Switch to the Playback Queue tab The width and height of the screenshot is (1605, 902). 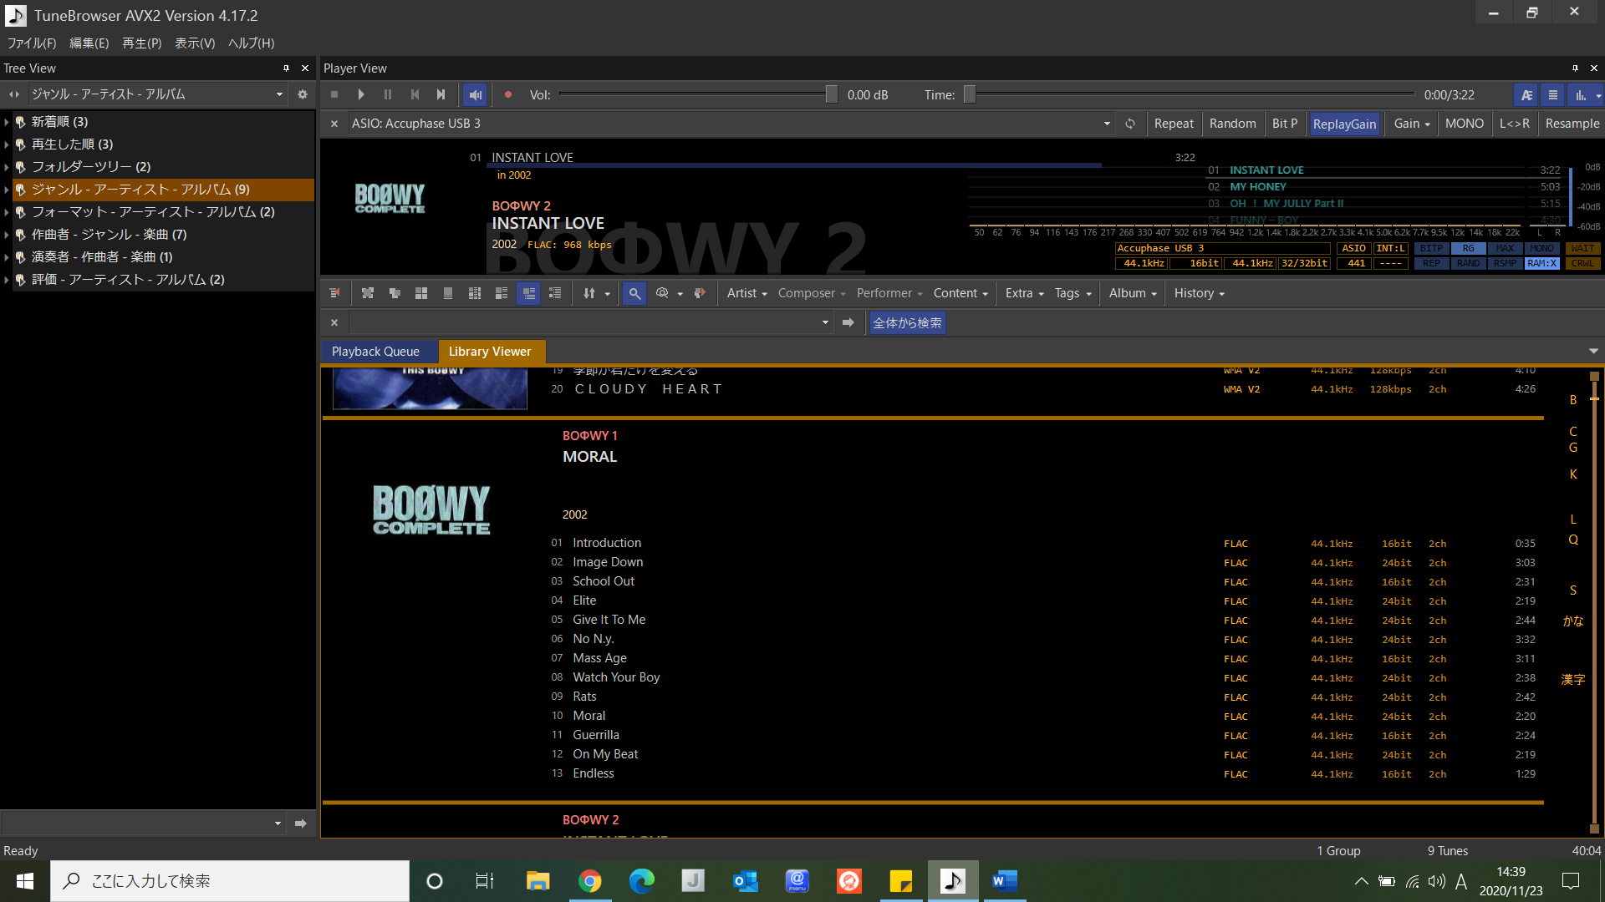tap(376, 350)
